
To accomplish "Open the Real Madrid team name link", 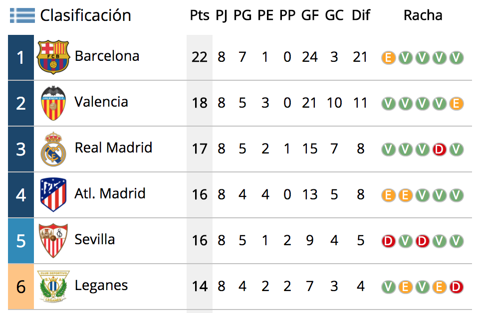I will pos(113,148).
